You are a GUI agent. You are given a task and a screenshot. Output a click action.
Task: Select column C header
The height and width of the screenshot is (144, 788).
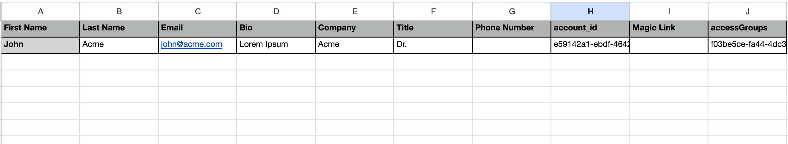tap(197, 11)
